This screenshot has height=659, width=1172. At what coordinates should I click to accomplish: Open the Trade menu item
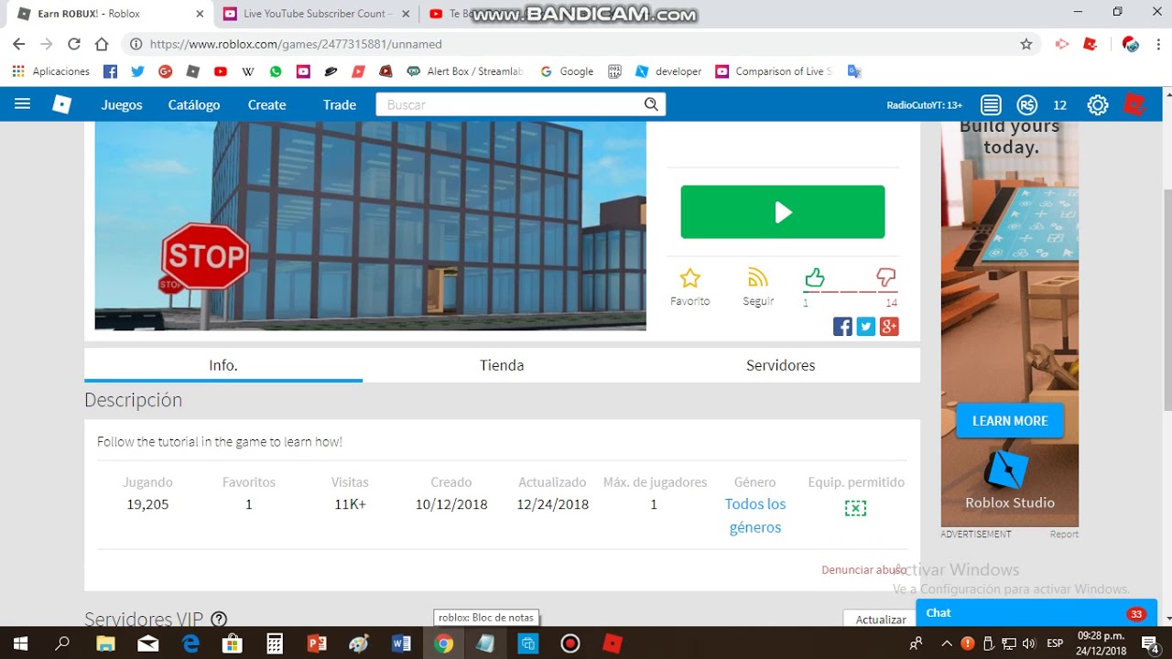tap(339, 104)
